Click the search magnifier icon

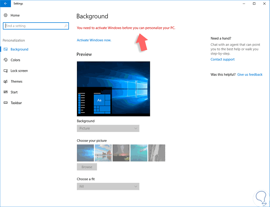pos(66,26)
